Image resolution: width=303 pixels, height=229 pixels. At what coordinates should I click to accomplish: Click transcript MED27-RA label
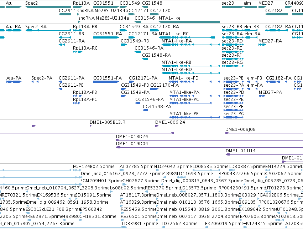click(x=270, y=41)
